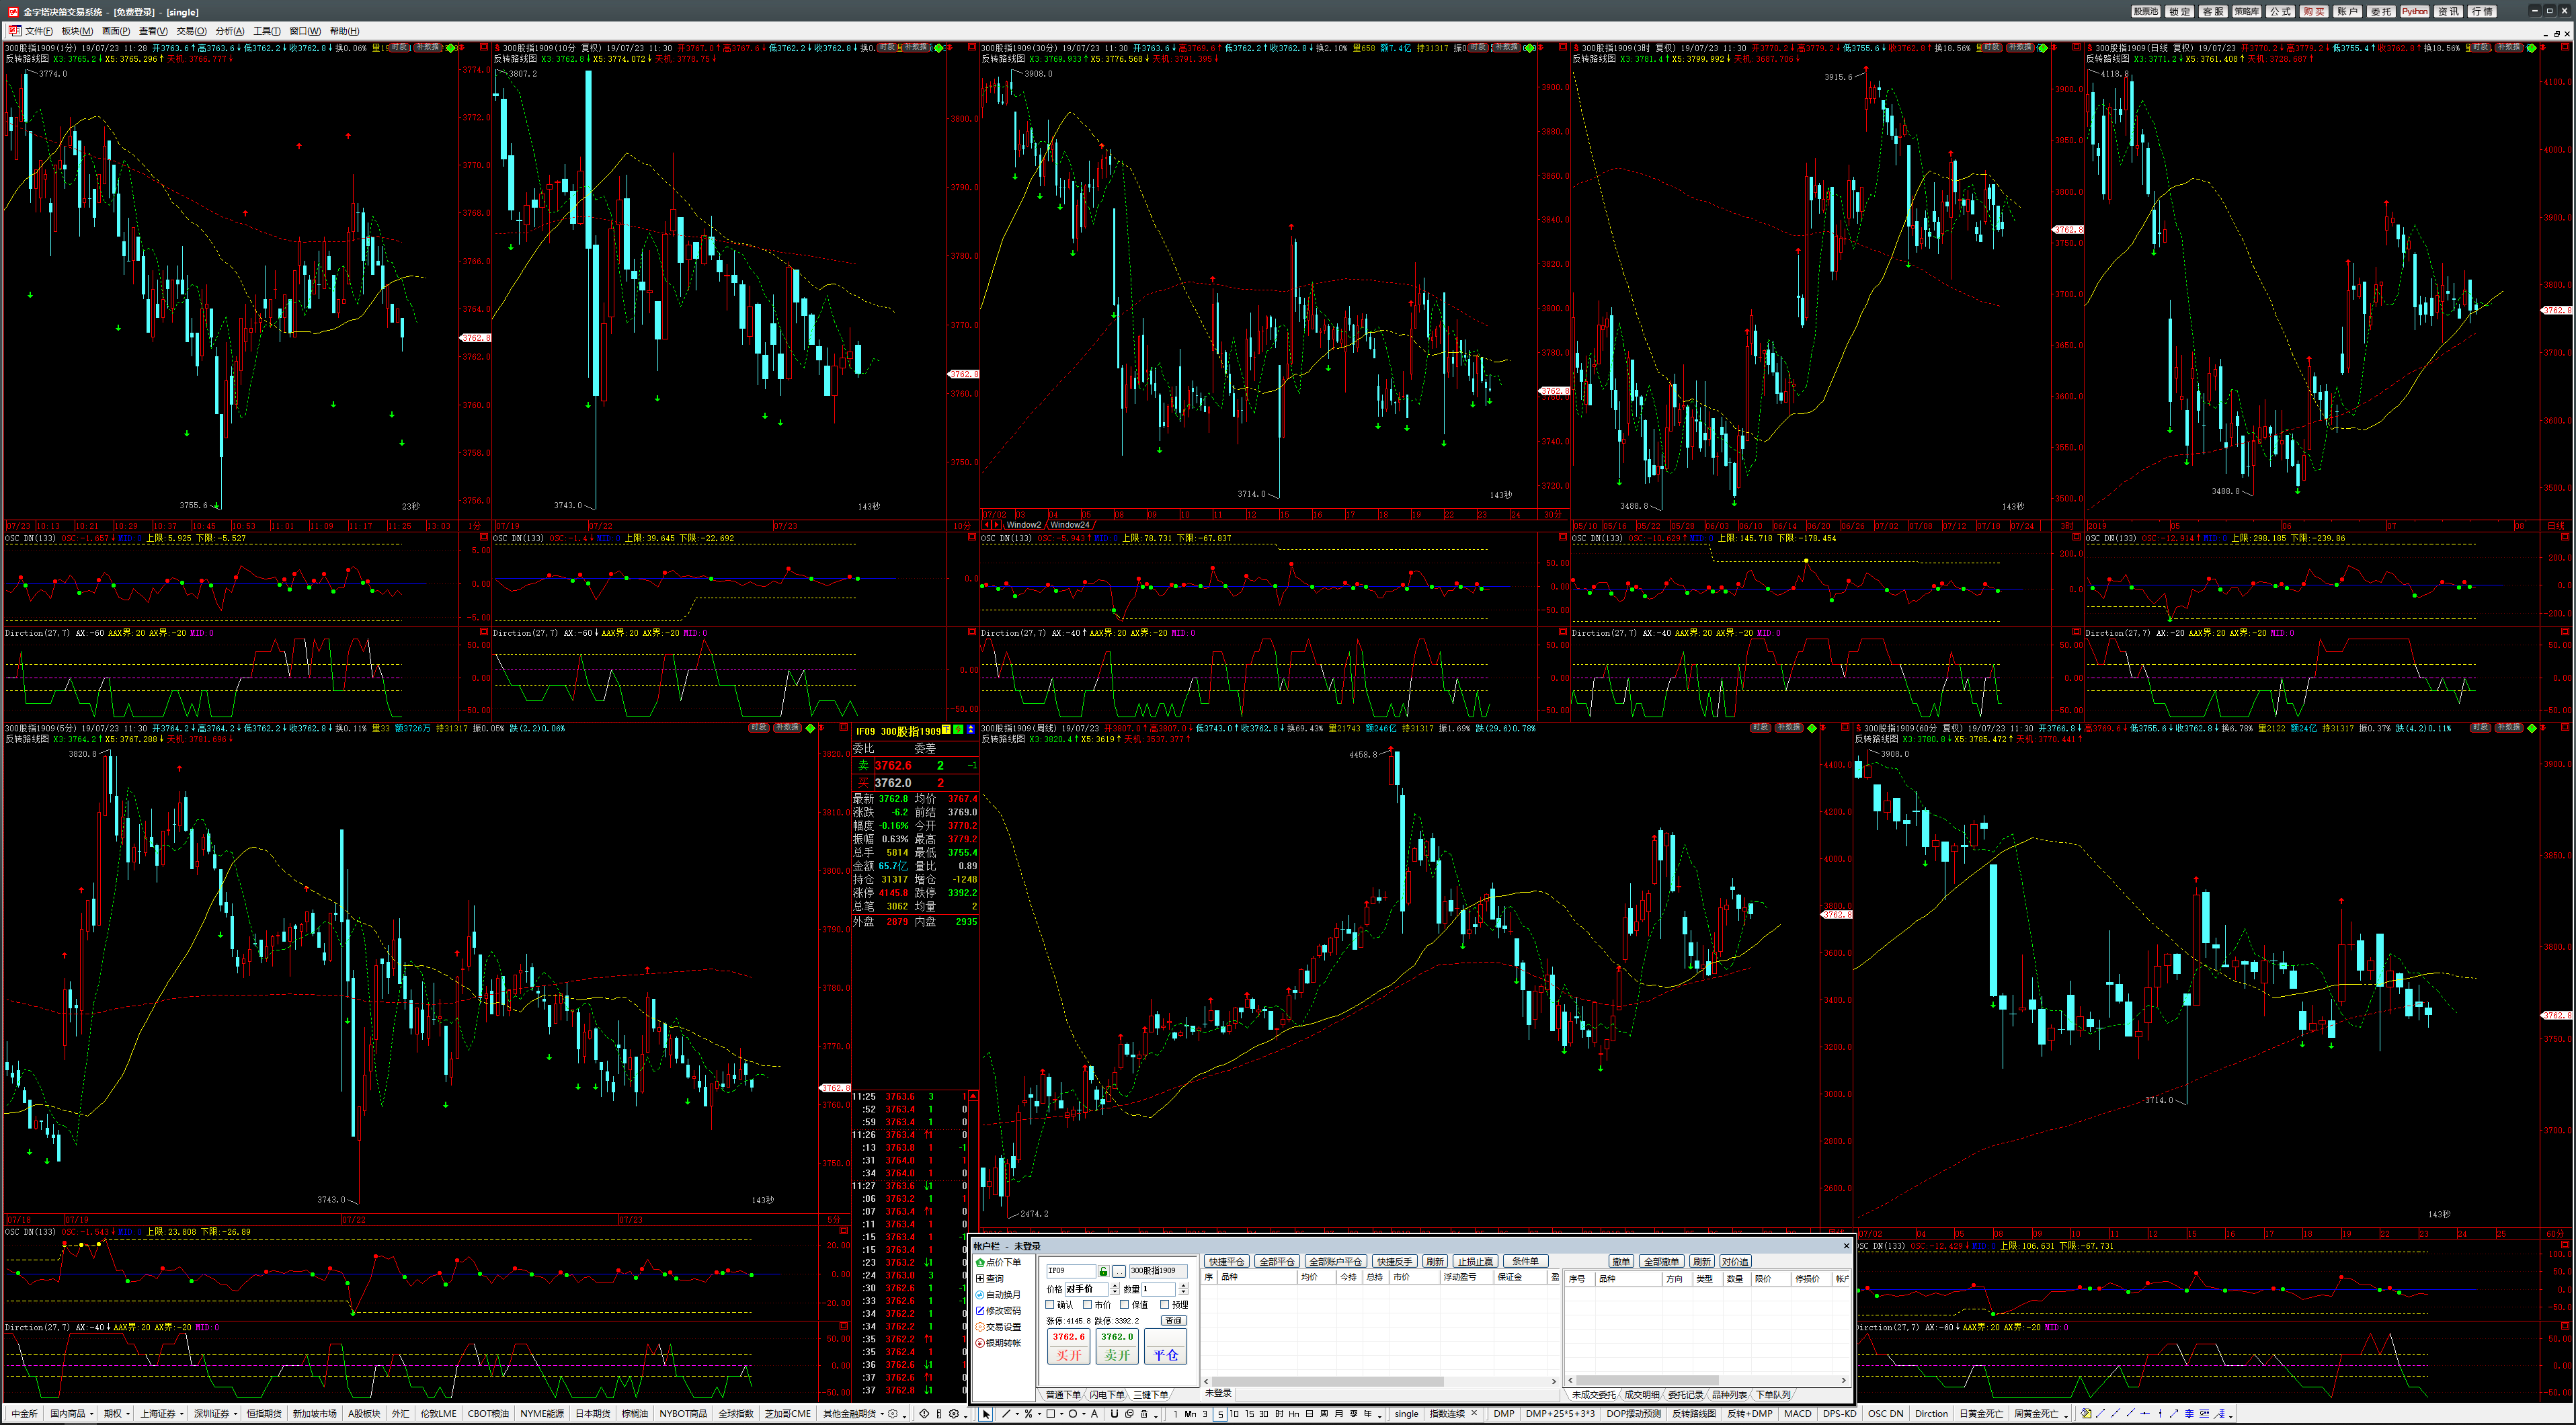Viewport: 2576px width, 1425px height.
Task: Click the 买卖 button in top-right toolbar
Action: 2314,12
